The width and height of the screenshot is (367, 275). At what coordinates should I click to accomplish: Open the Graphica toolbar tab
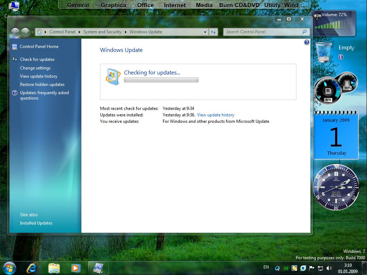tap(113, 5)
